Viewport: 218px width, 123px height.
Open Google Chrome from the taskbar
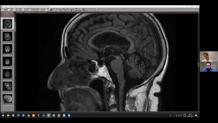pyautogui.click(x=28, y=115)
